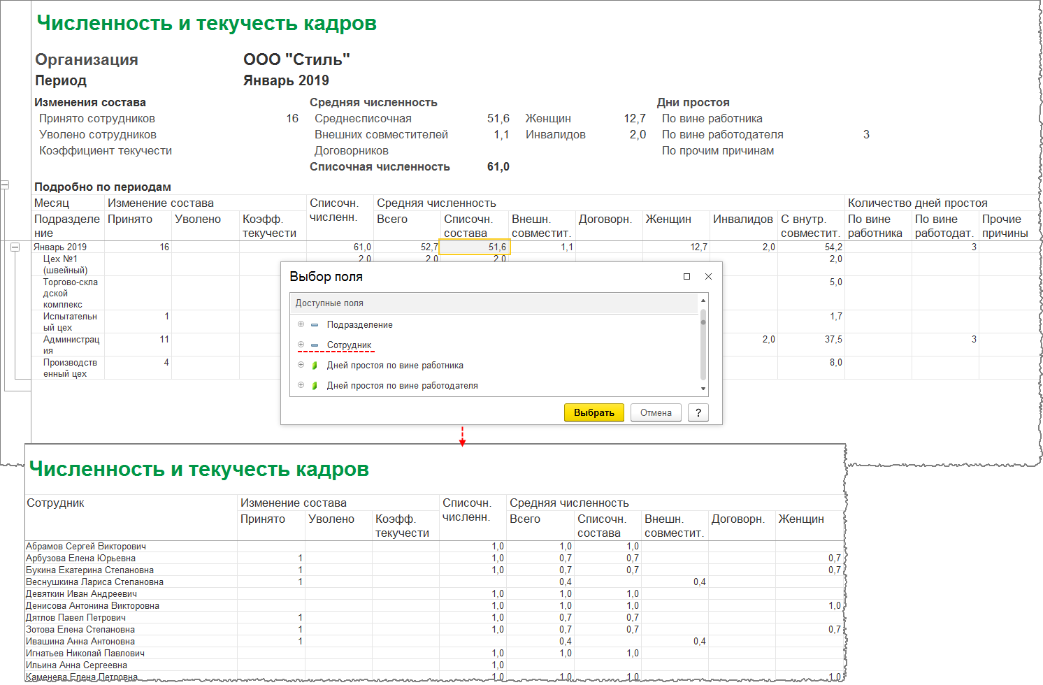Expand the Подразделение field node
Viewport: 1043px width, 685px height.
coord(301,324)
